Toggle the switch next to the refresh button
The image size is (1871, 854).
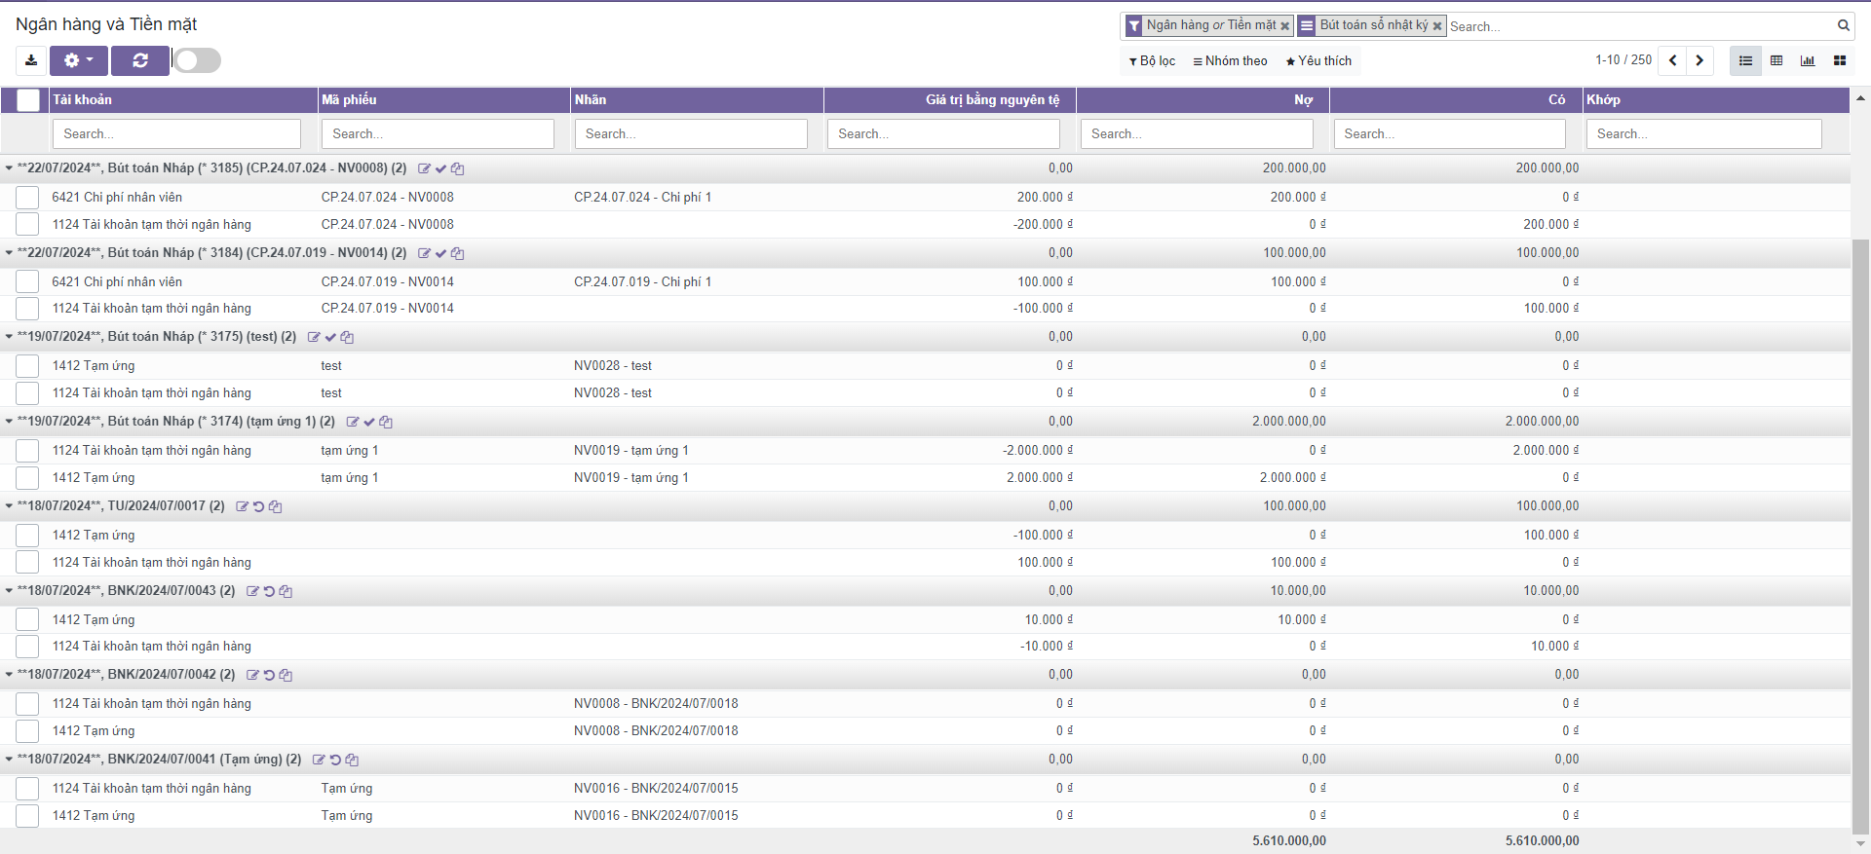click(198, 60)
